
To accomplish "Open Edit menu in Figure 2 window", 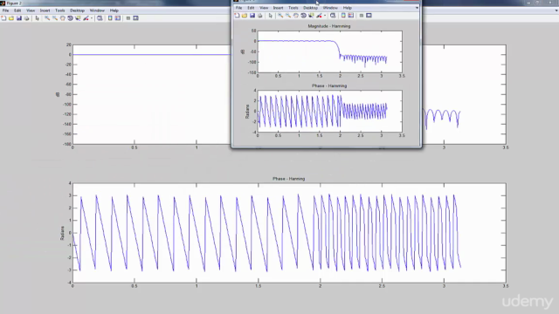I will click(17, 10).
